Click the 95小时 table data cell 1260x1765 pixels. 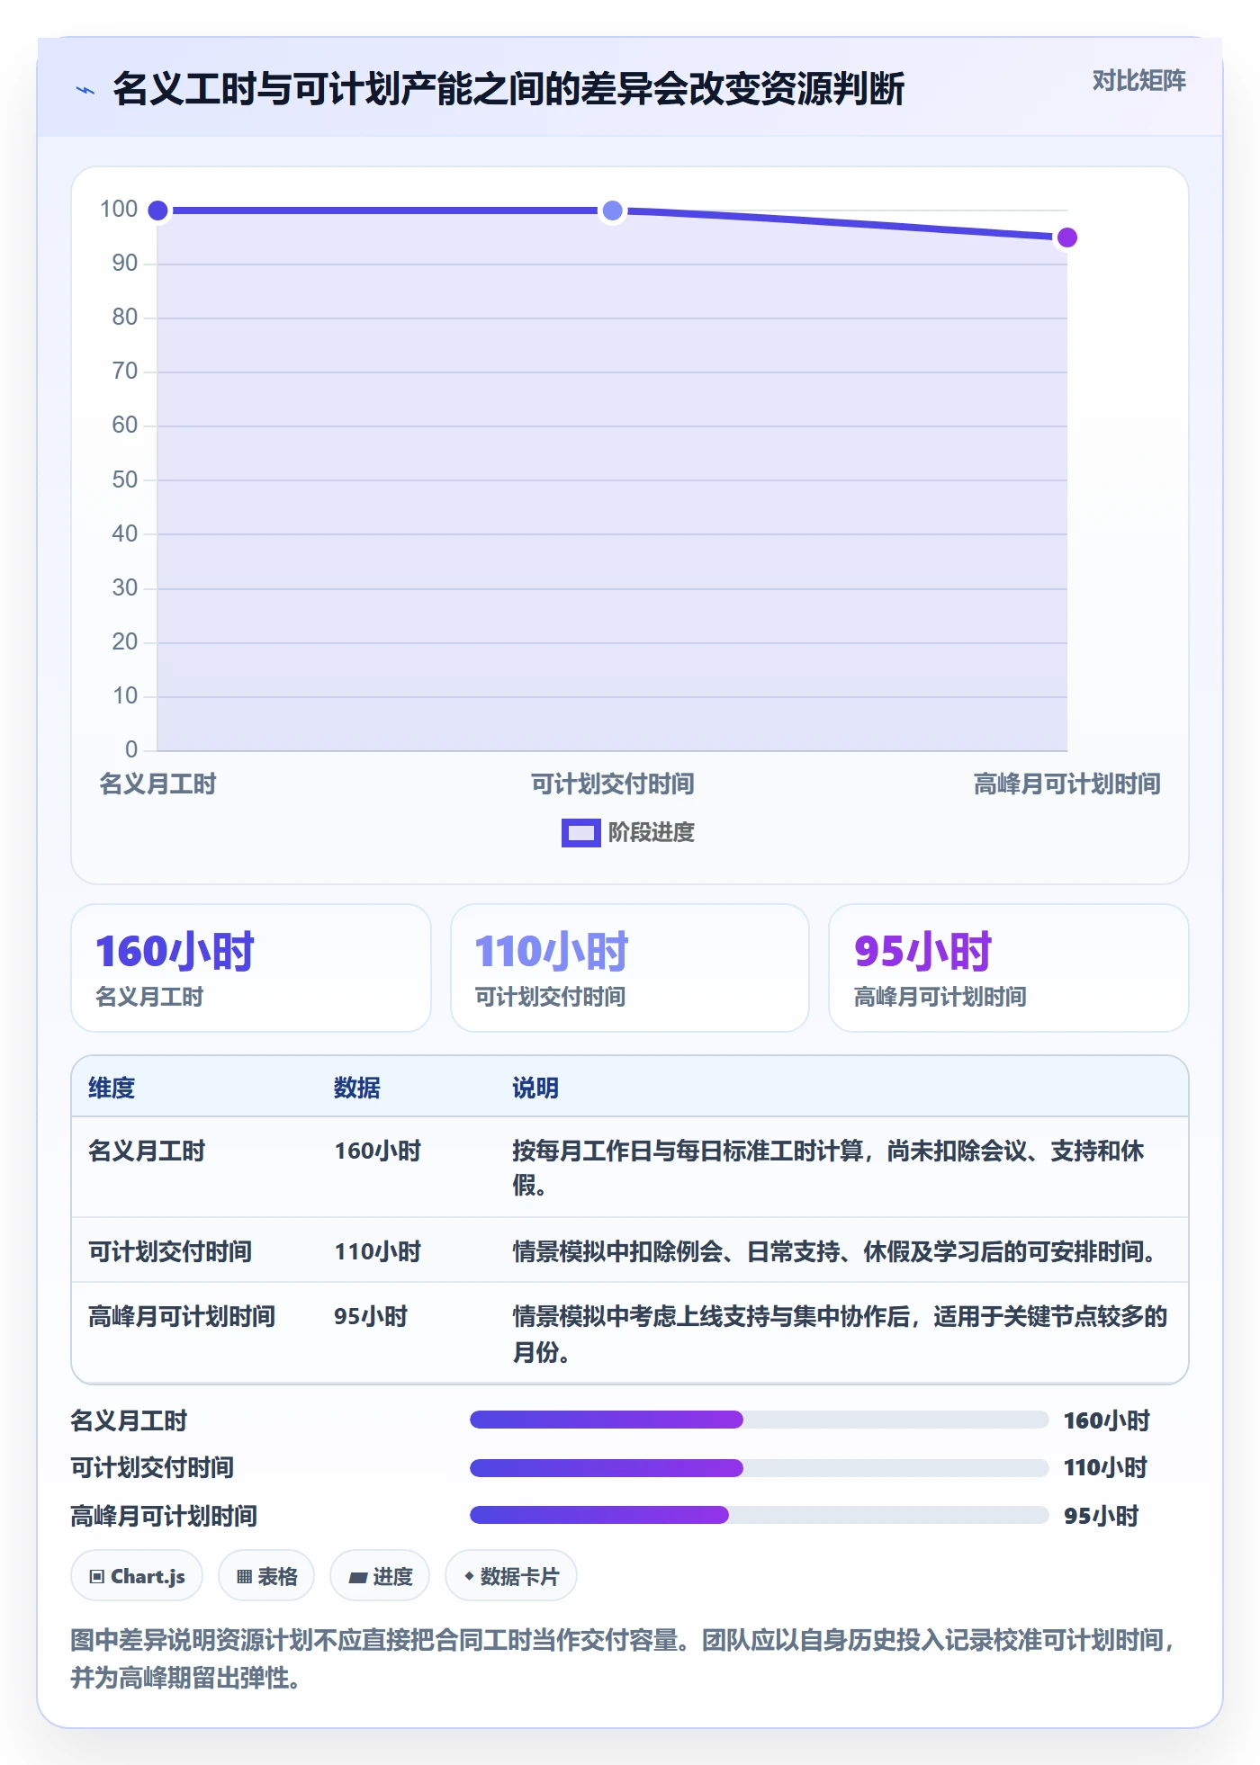371,1316
